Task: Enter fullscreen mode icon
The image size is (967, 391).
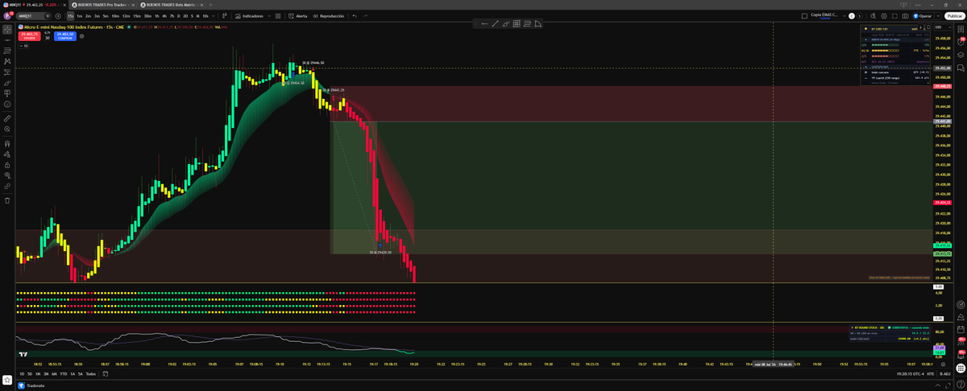Action: tap(894, 16)
